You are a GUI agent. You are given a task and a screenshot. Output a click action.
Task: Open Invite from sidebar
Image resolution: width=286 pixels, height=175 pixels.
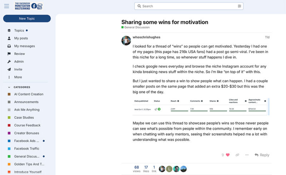coord(18,69)
